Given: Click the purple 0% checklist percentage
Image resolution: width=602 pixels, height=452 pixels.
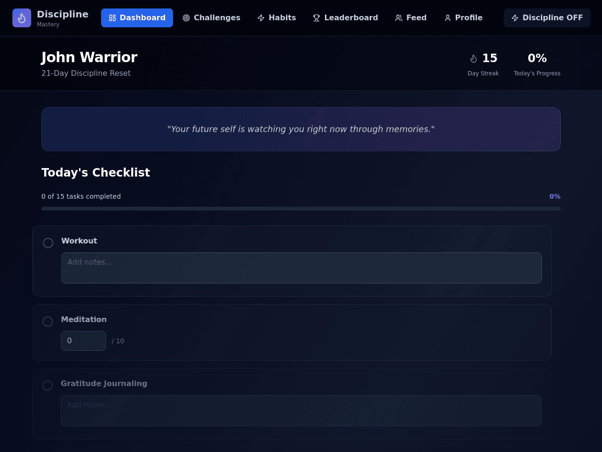Looking at the screenshot, I should (x=555, y=196).
